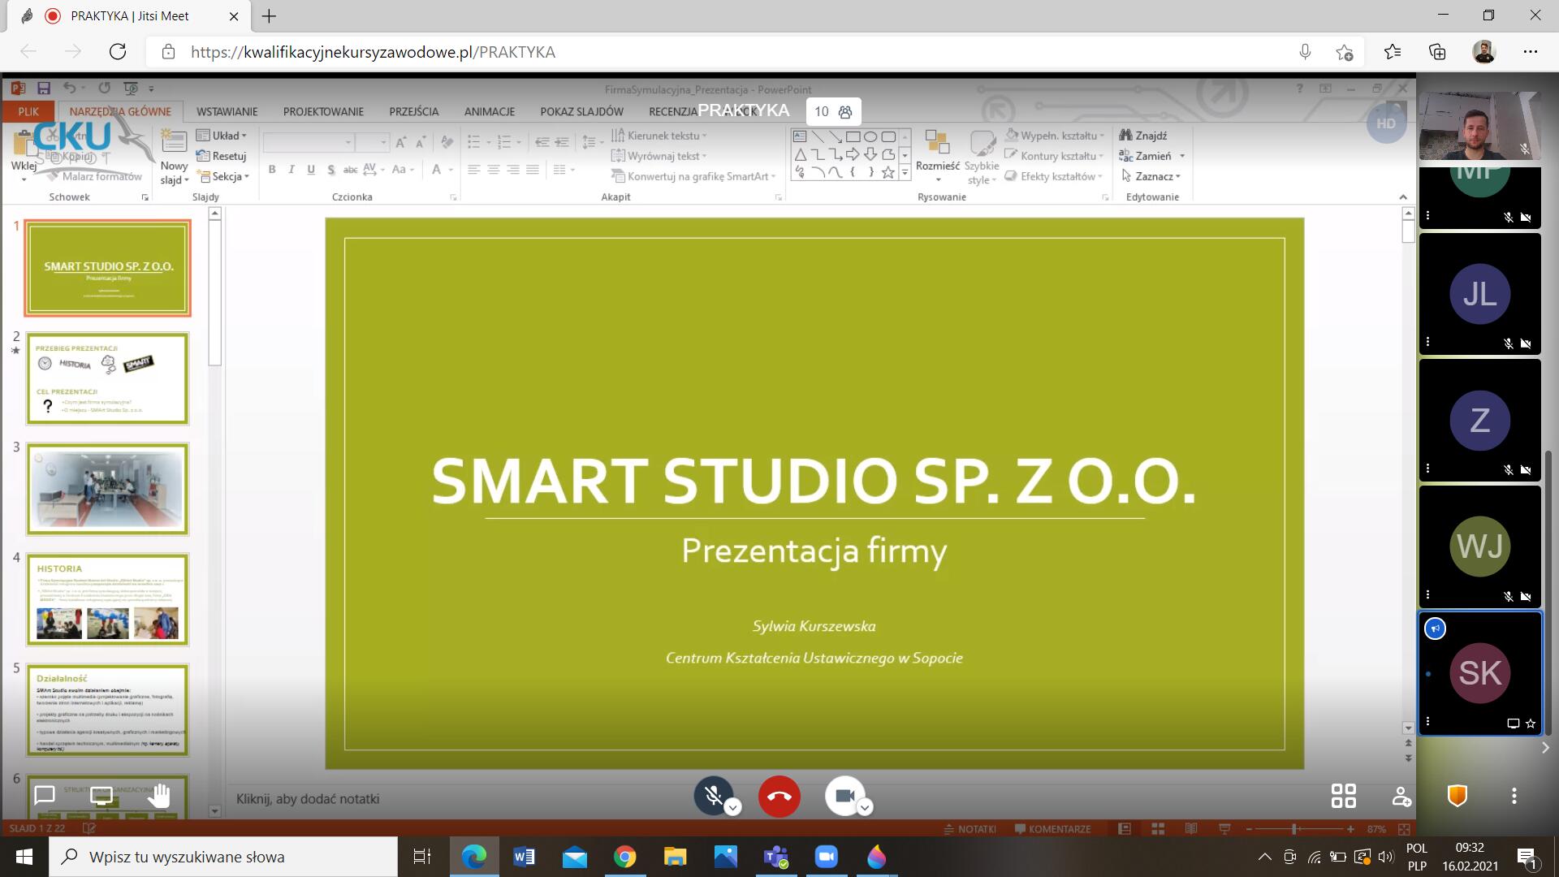The image size is (1559, 877).
Task: Toggle the camera off
Action: coord(844,796)
